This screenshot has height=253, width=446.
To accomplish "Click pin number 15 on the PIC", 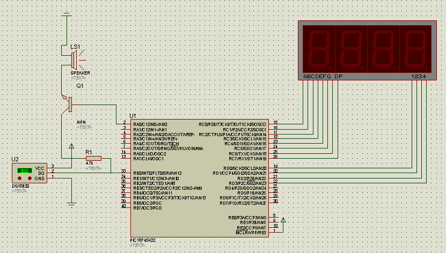I will (275, 122).
